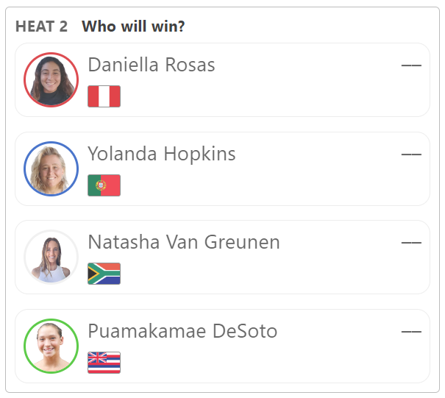Click the HEAT 2 label

point(41,26)
